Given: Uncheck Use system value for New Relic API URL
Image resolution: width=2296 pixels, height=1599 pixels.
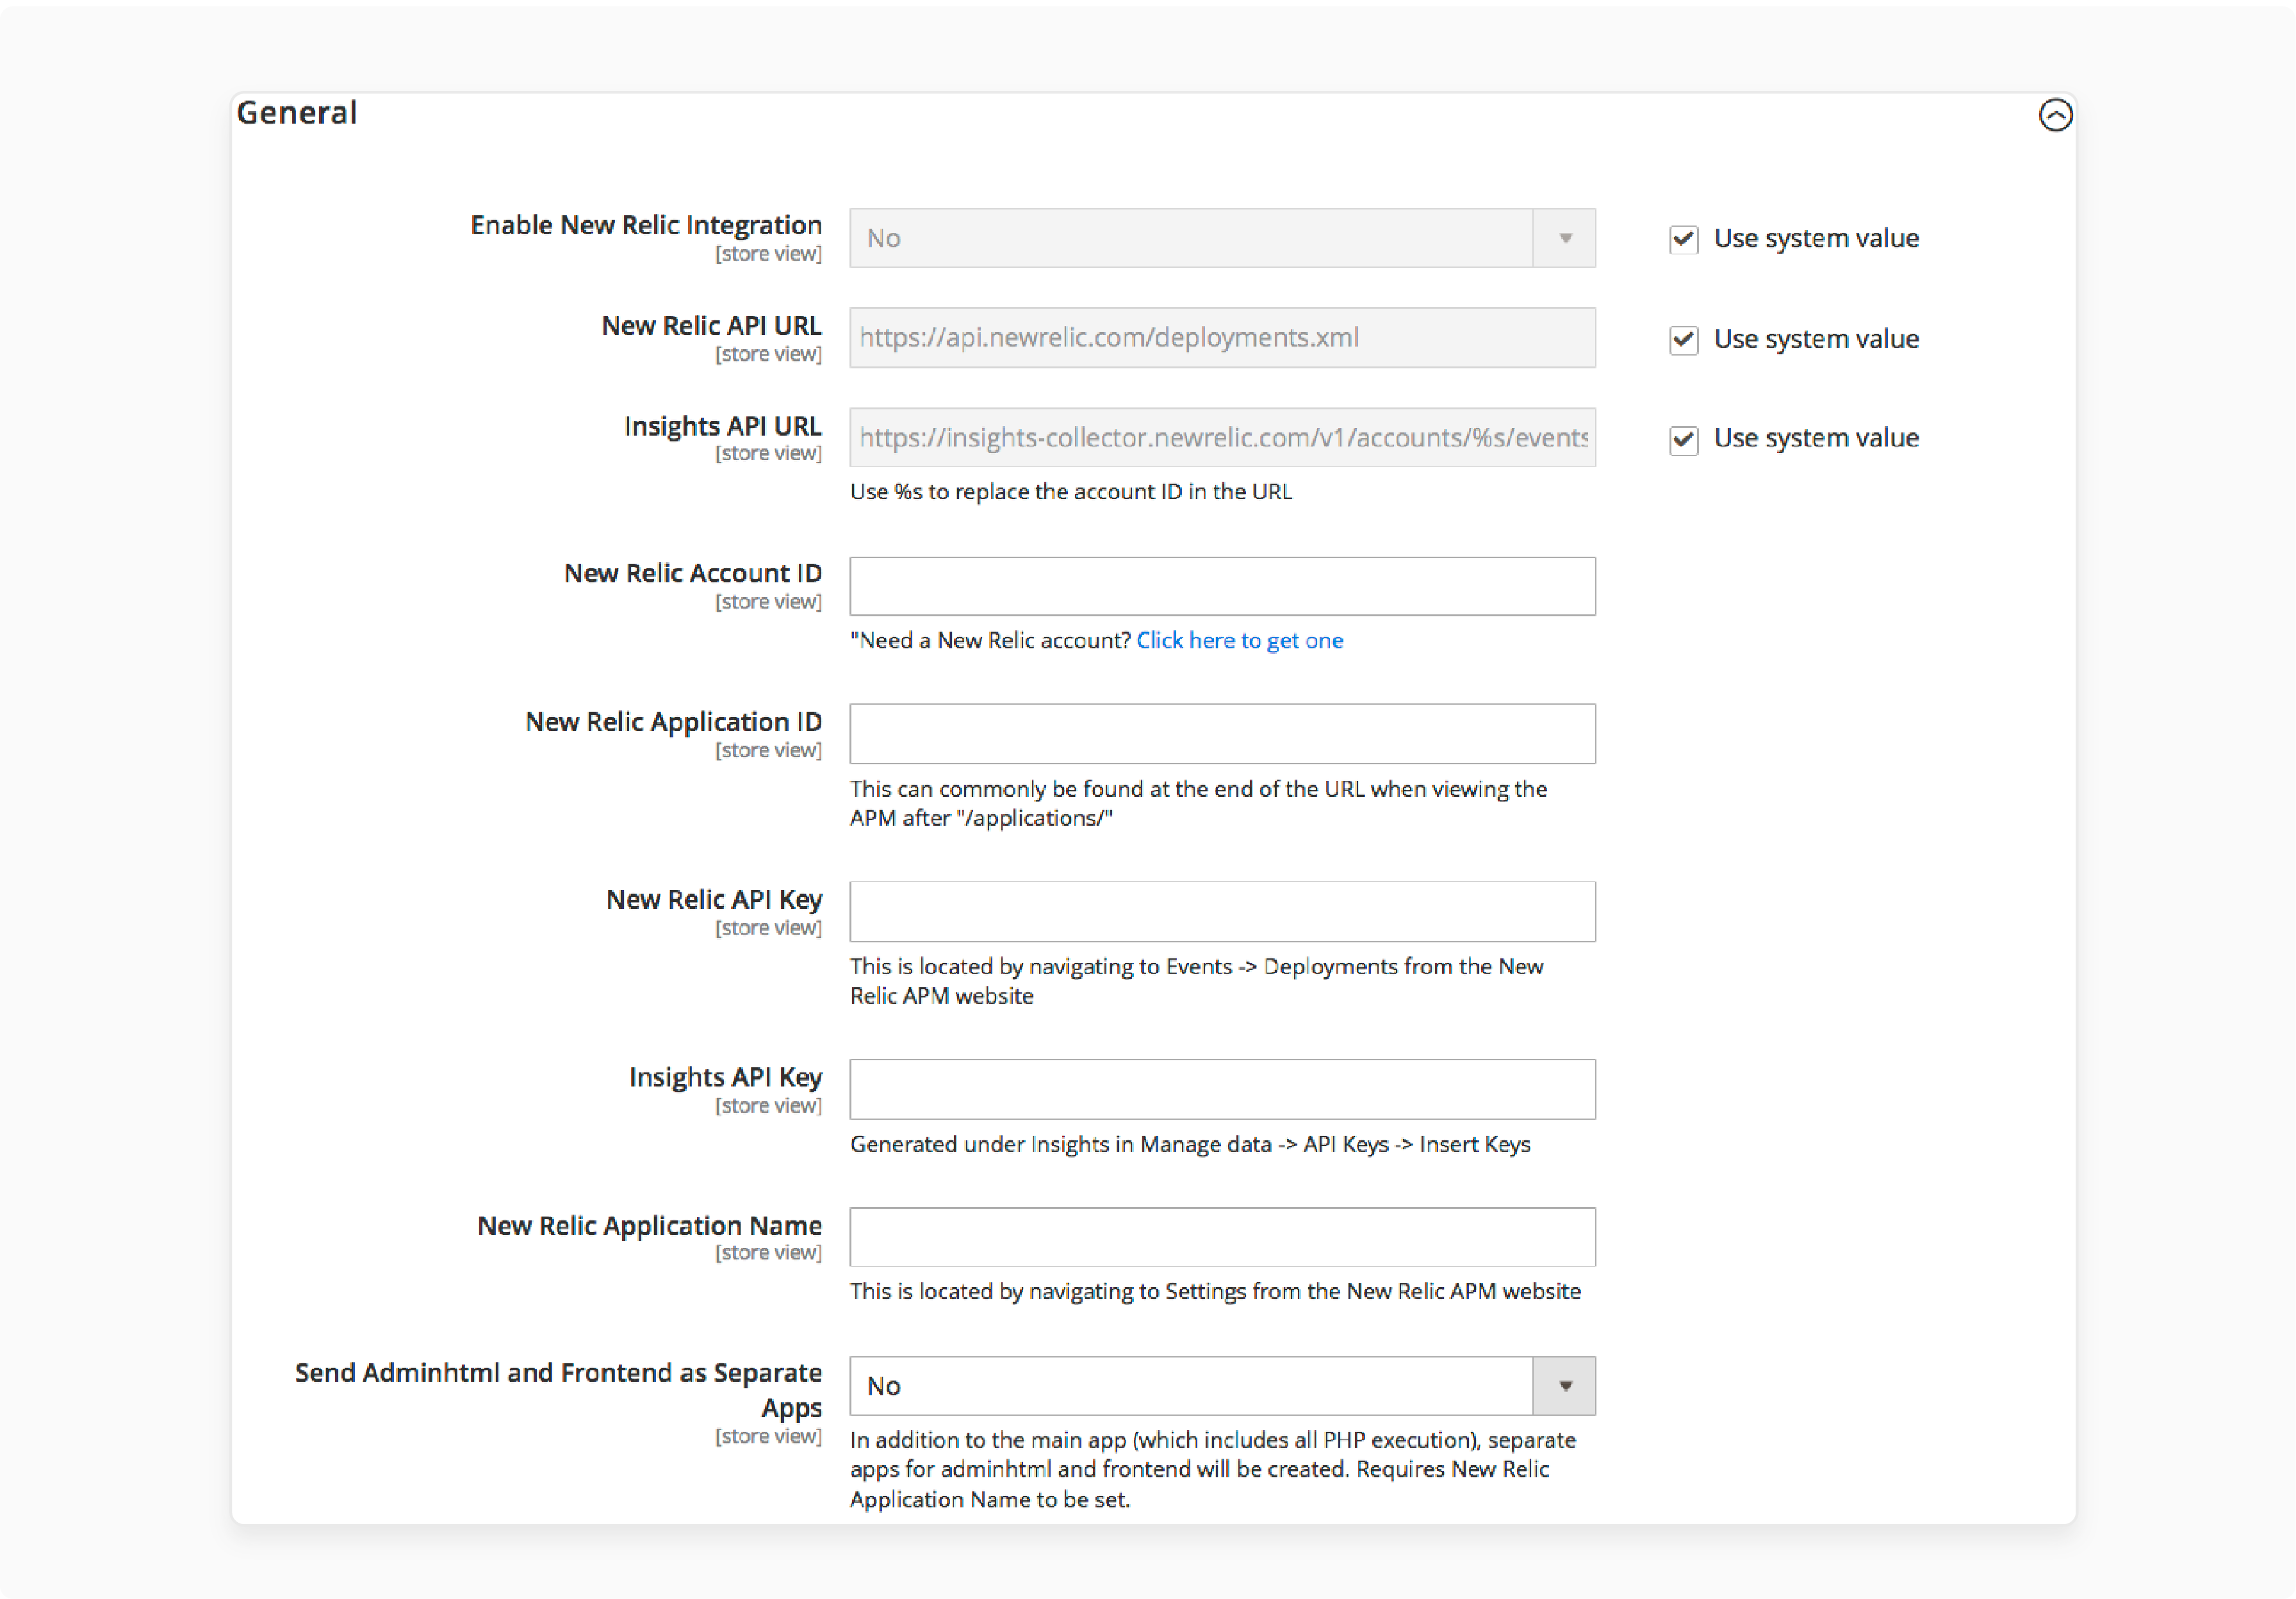Looking at the screenshot, I should [1683, 340].
